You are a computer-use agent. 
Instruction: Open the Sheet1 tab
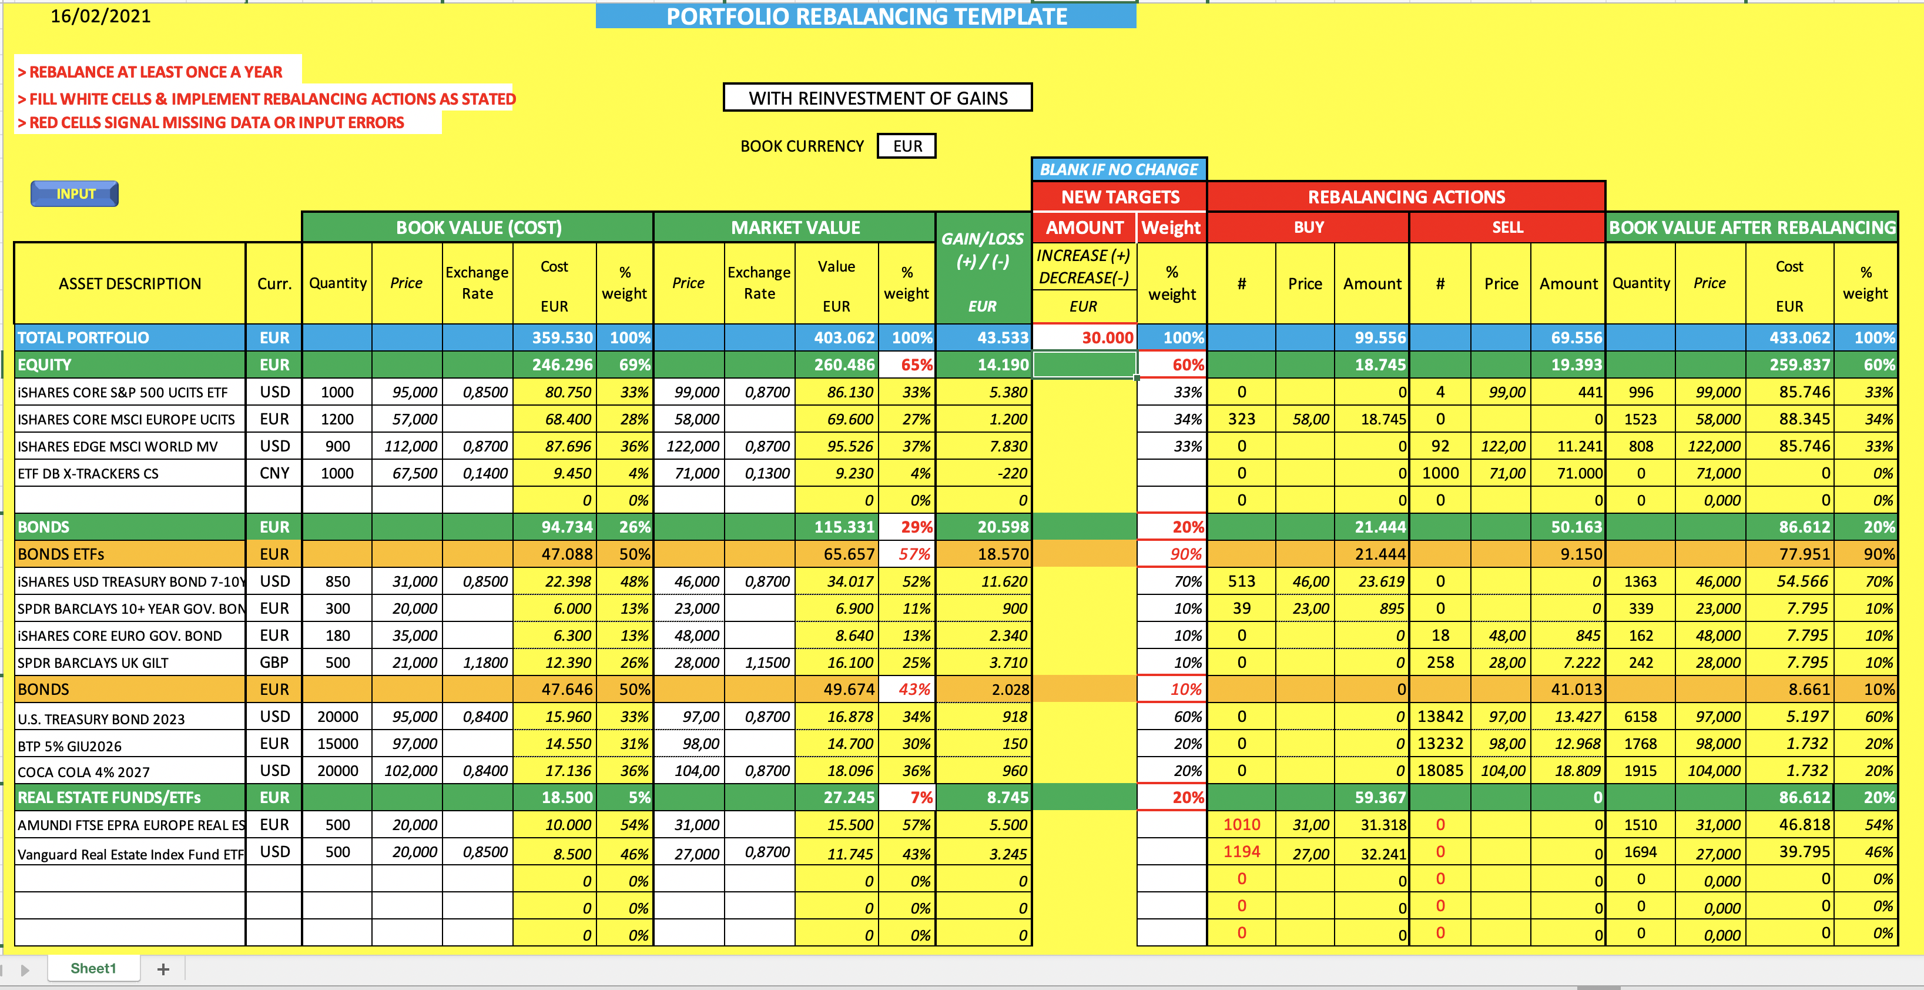point(93,968)
